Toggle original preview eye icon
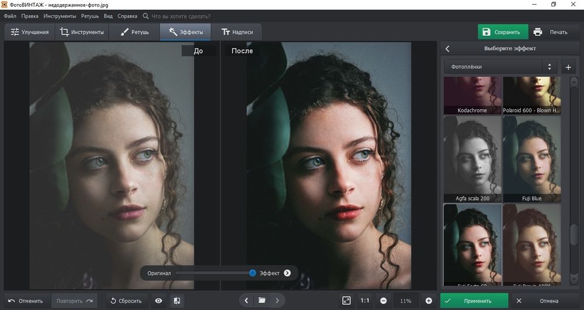 (x=158, y=301)
